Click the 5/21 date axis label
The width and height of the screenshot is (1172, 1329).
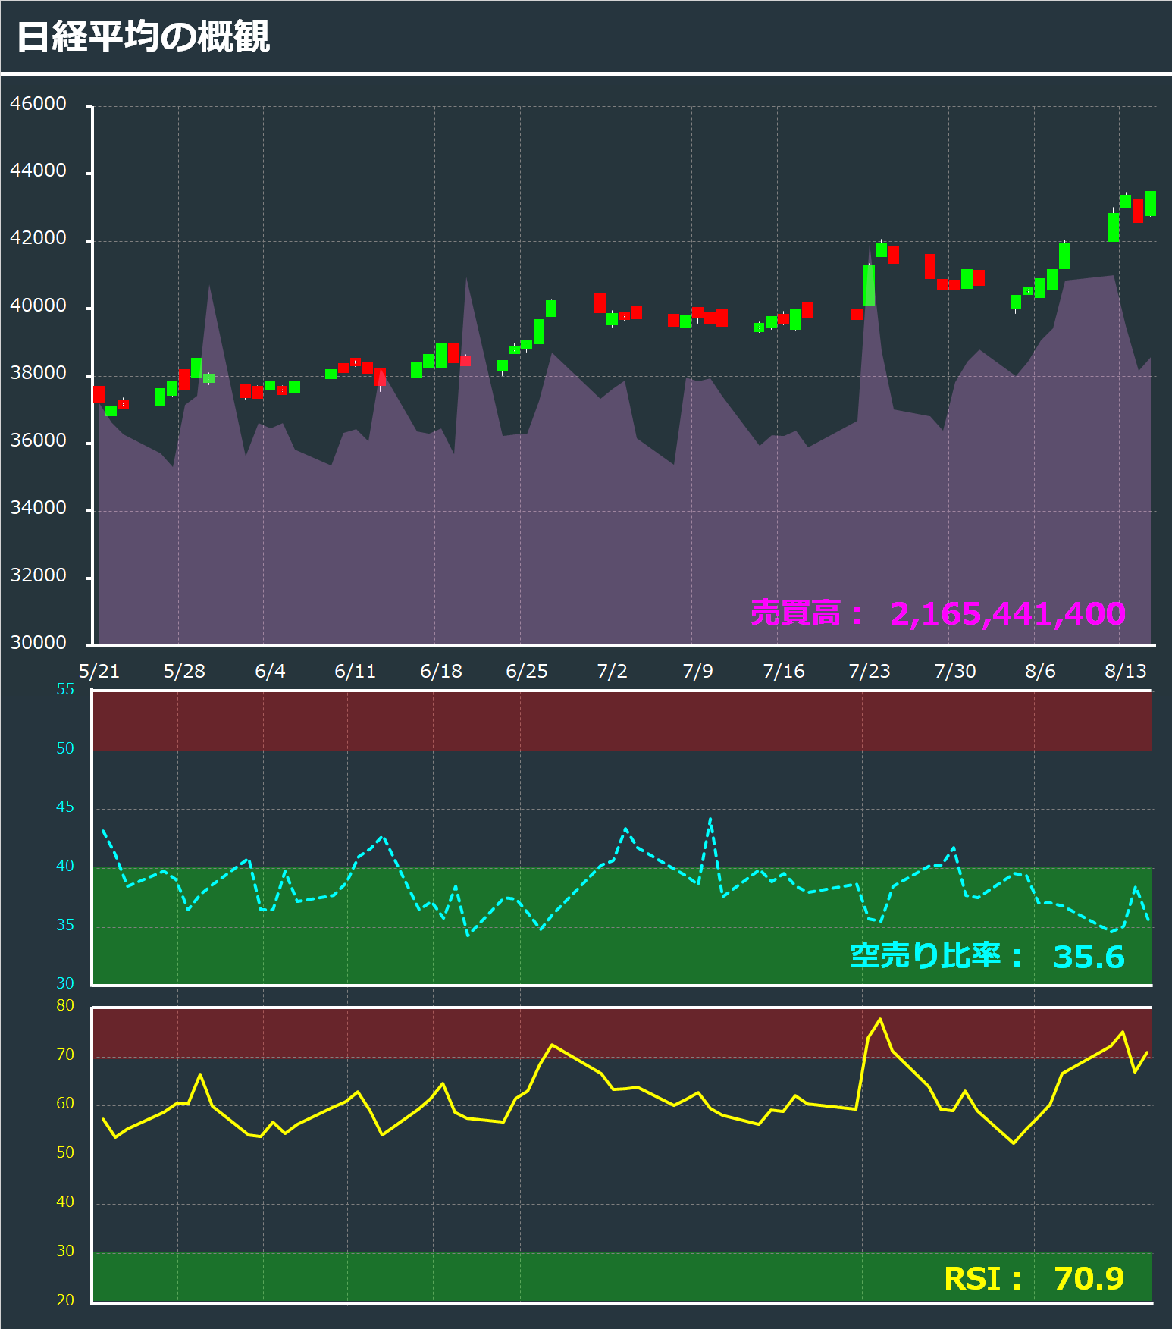point(99,671)
